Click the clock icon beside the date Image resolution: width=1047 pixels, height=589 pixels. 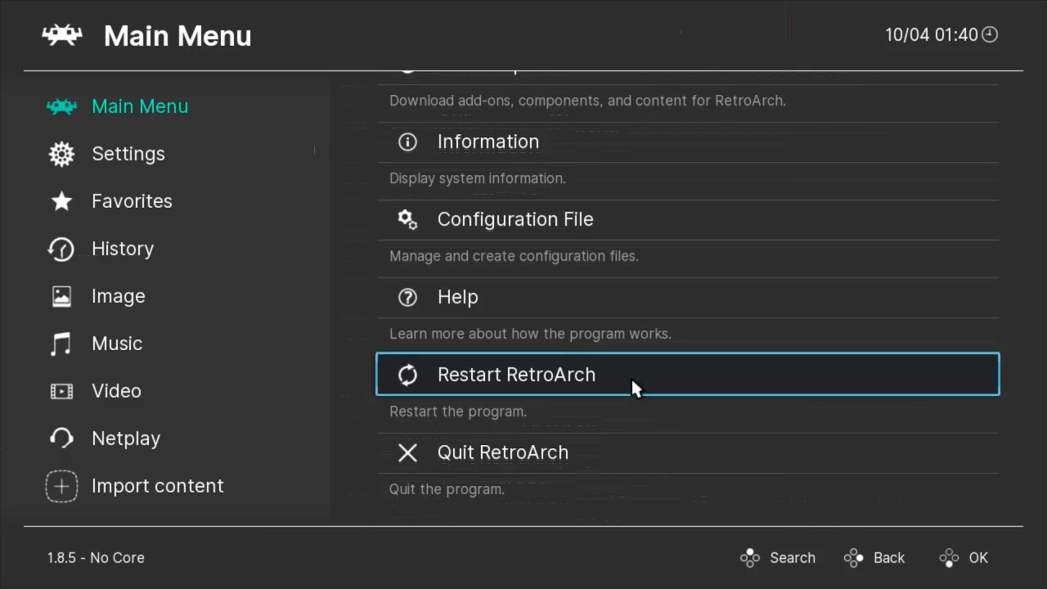pyautogui.click(x=990, y=34)
